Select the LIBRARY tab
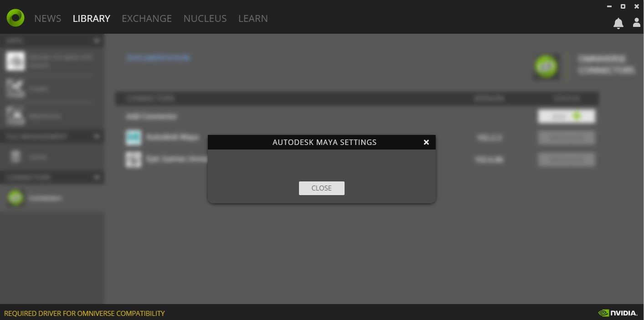This screenshot has width=644, height=320. 91,18
